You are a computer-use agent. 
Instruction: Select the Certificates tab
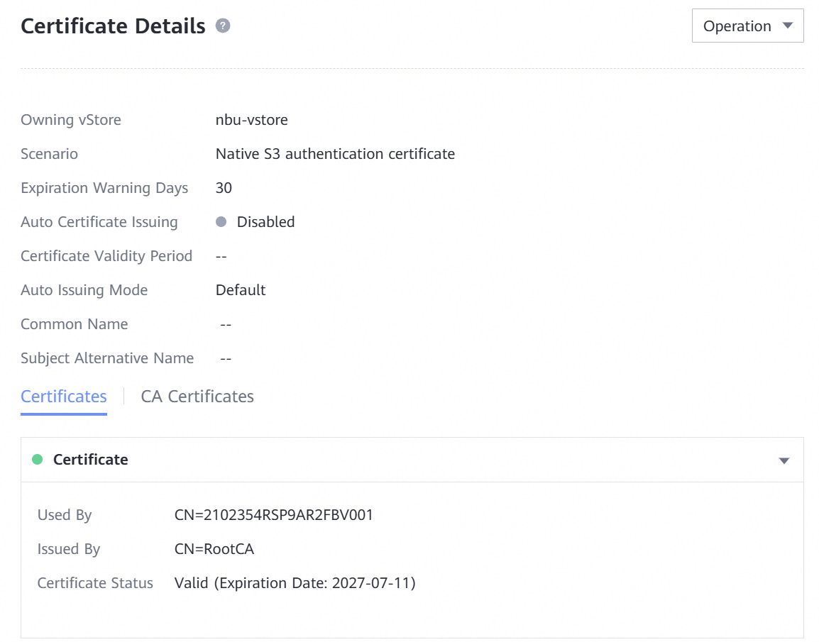click(x=64, y=397)
